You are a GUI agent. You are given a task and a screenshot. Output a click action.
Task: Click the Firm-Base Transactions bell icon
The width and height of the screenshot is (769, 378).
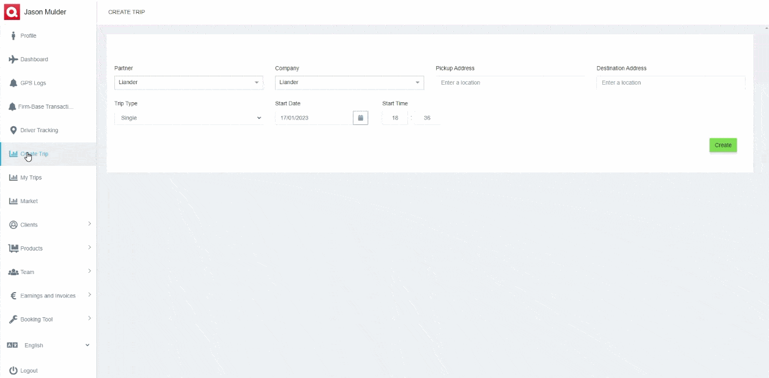(x=13, y=106)
